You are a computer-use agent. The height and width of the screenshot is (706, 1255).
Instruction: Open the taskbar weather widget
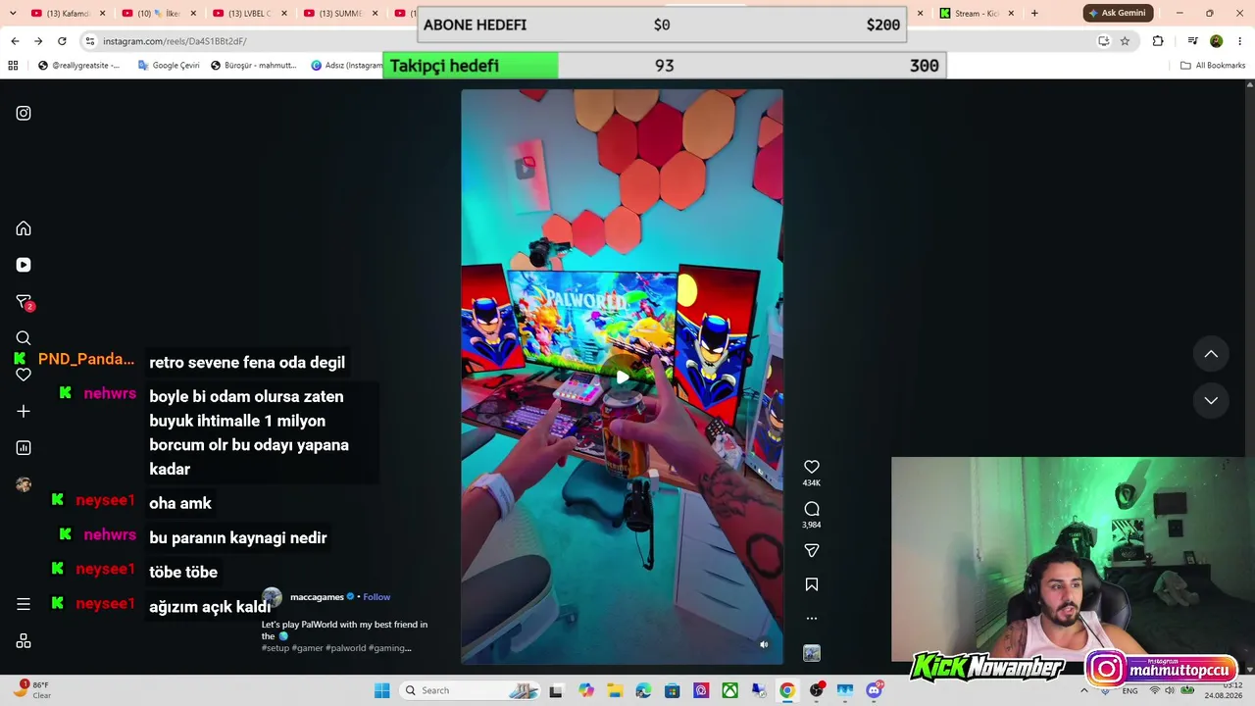31,690
